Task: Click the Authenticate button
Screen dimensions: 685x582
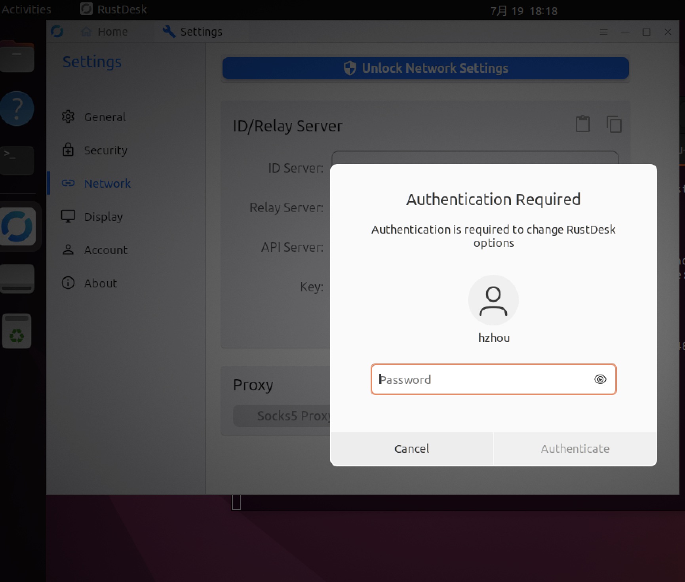Action: [575, 449]
